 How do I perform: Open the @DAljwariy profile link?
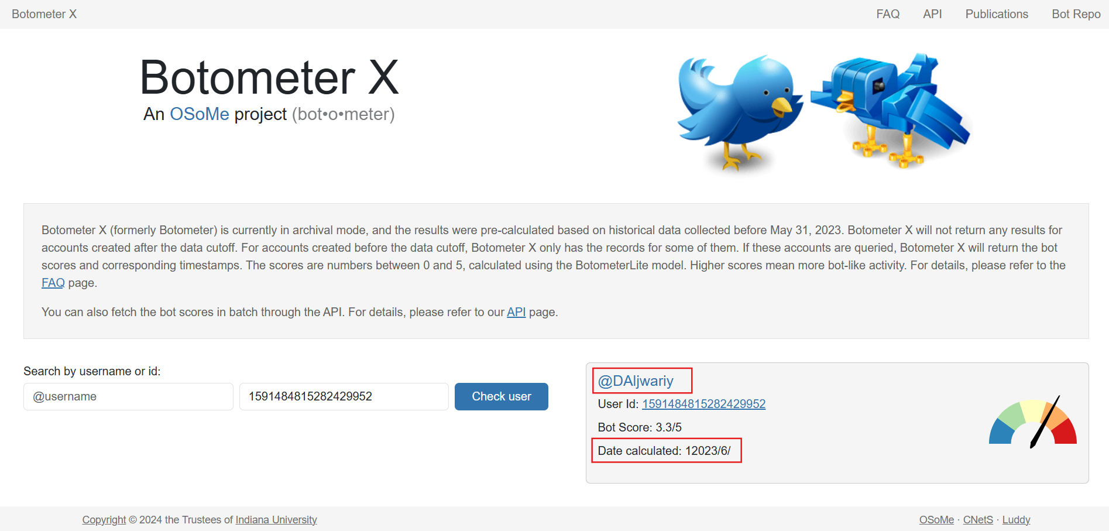[x=636, y=381]
